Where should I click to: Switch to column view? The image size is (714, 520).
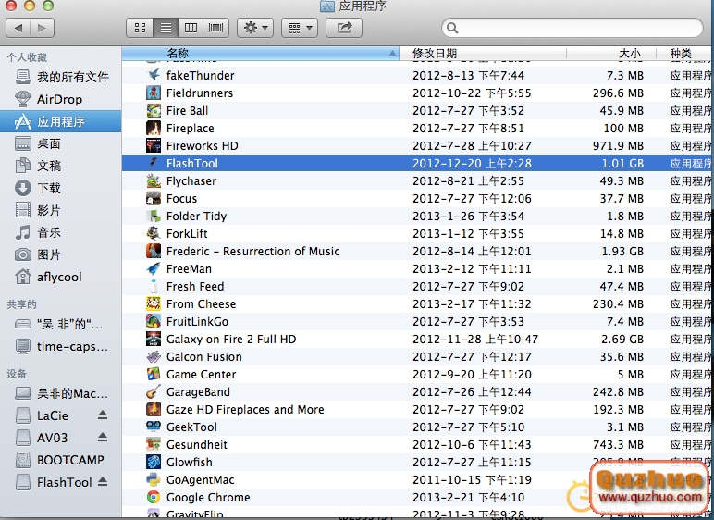pos(191,29)
